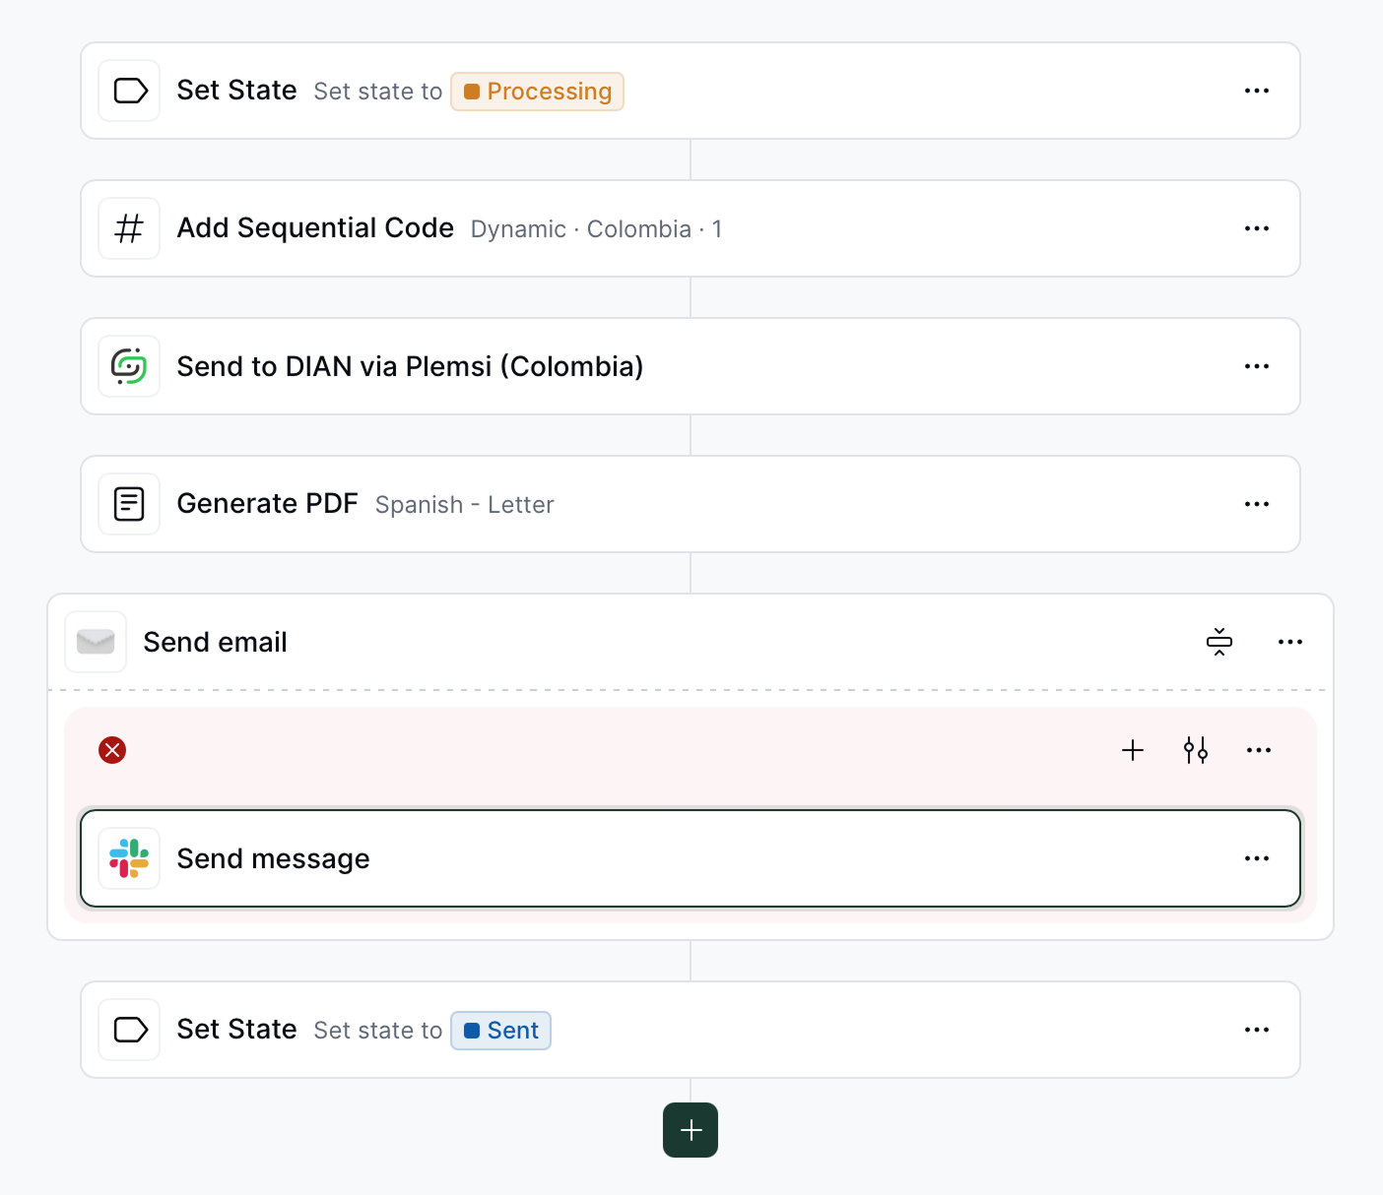Open options menu for Send message step

click(x=1257, y=858)
